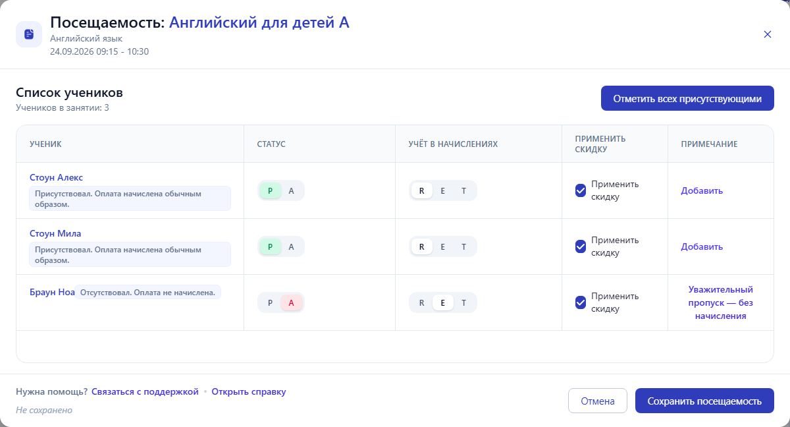
Task: Set Браун Ноа status to P
Action: pyautogui.click(x=270, y=302)
